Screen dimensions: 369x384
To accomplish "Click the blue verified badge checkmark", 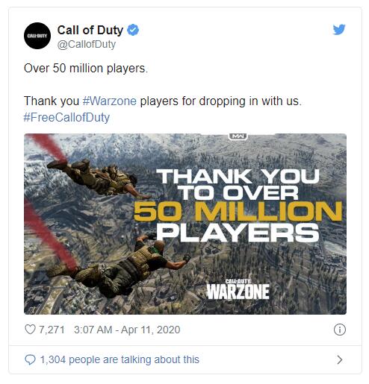I will (x=133, y=30).
